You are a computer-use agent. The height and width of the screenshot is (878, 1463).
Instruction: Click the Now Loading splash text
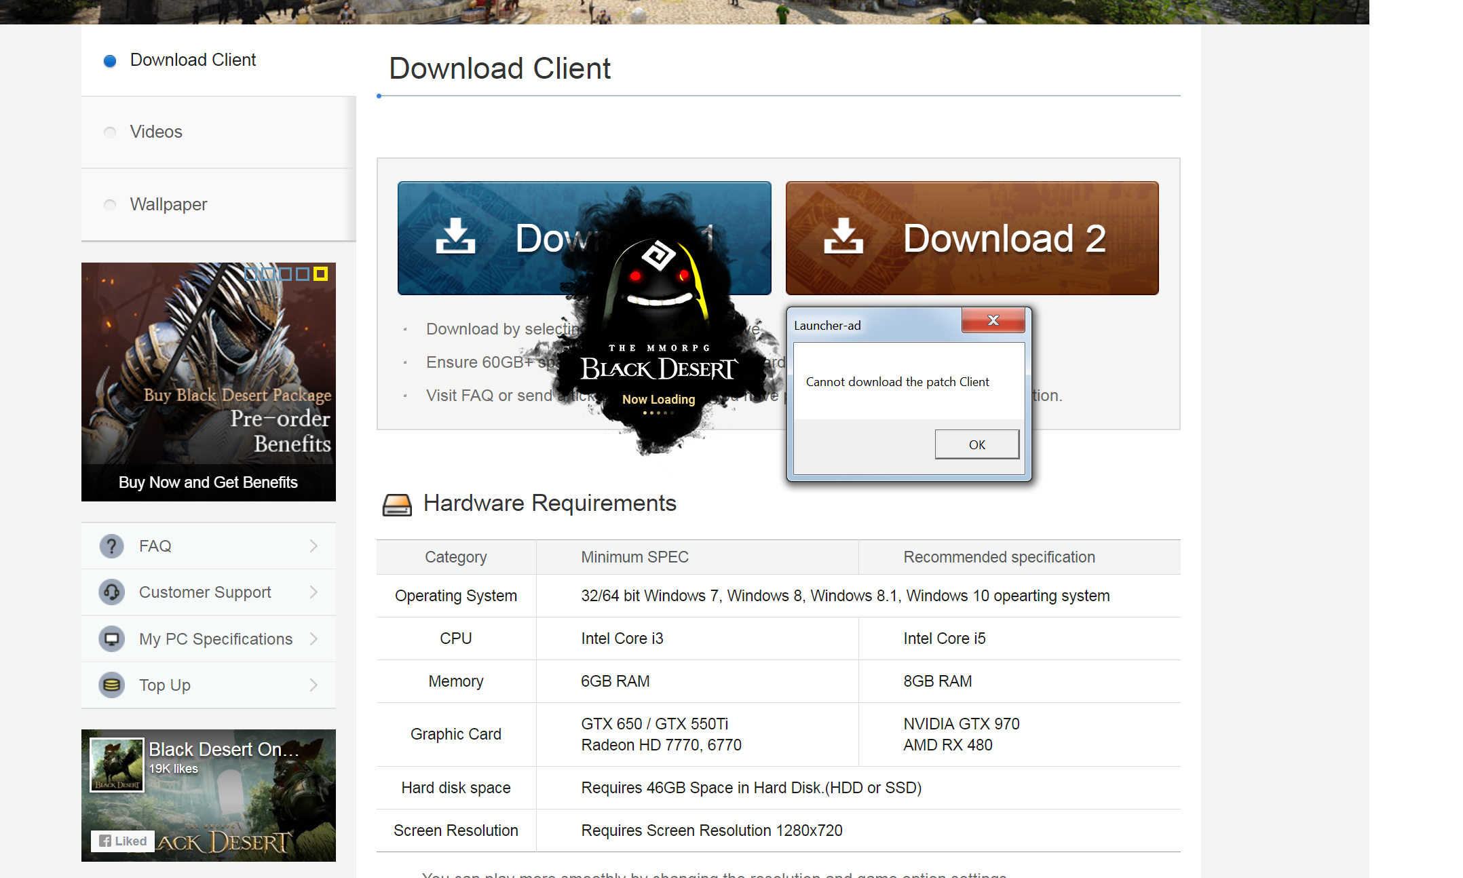tap(659, 400)
